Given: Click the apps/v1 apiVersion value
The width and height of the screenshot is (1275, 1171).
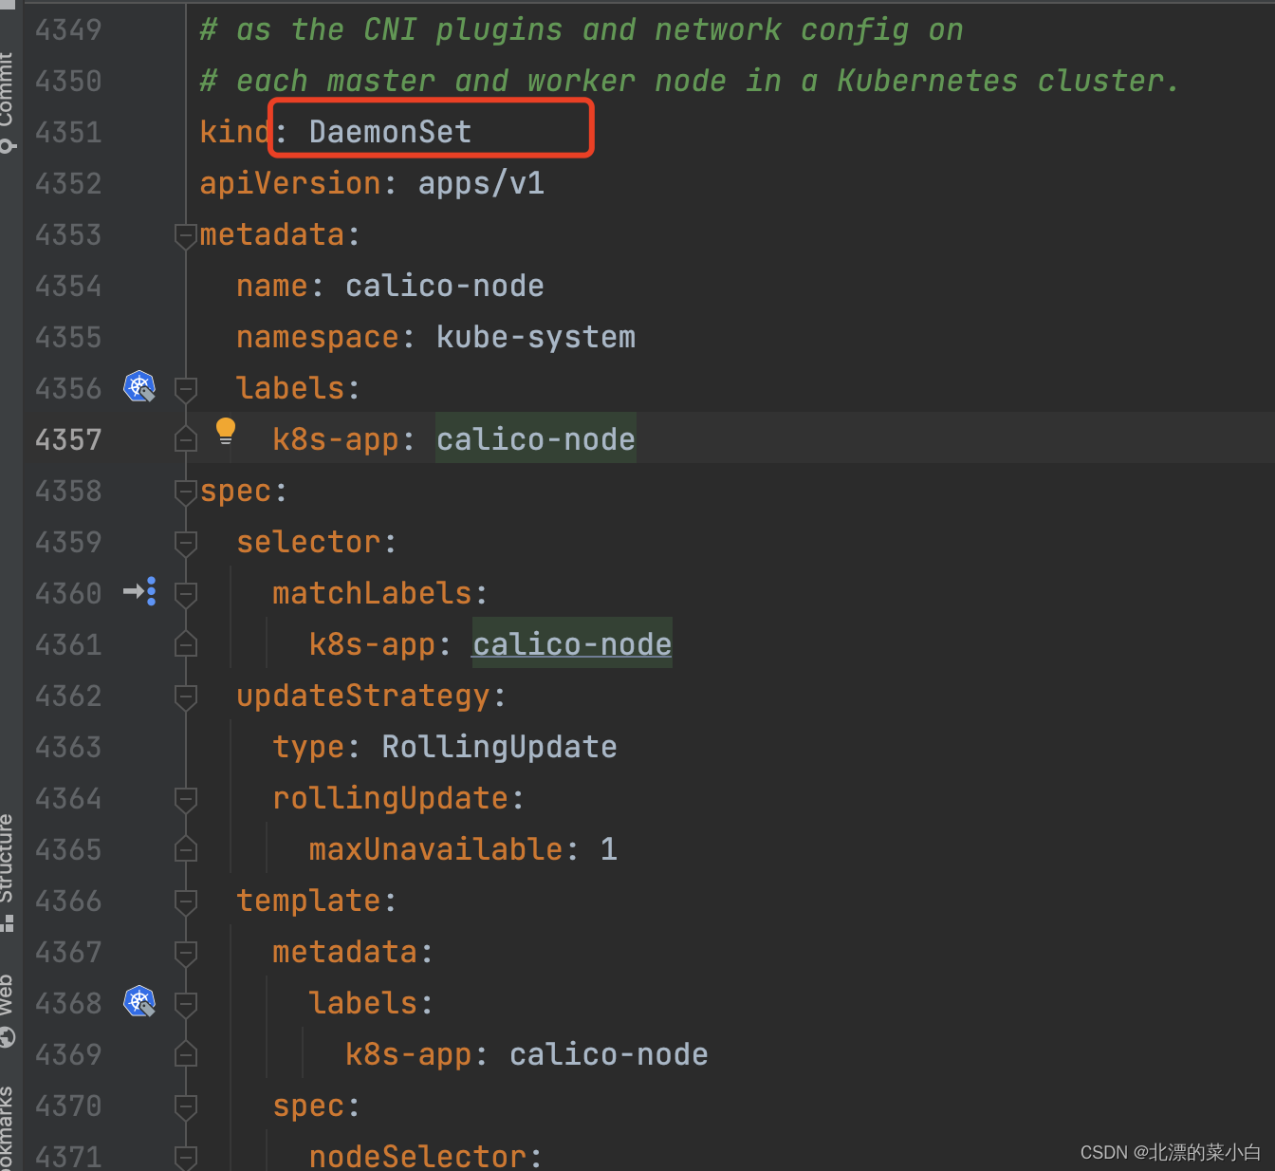Looking at the screenshot, I should click(x=481, y=183).
